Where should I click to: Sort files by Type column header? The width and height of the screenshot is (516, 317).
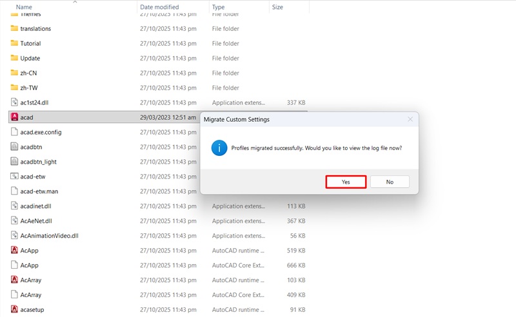click(218, 7)
